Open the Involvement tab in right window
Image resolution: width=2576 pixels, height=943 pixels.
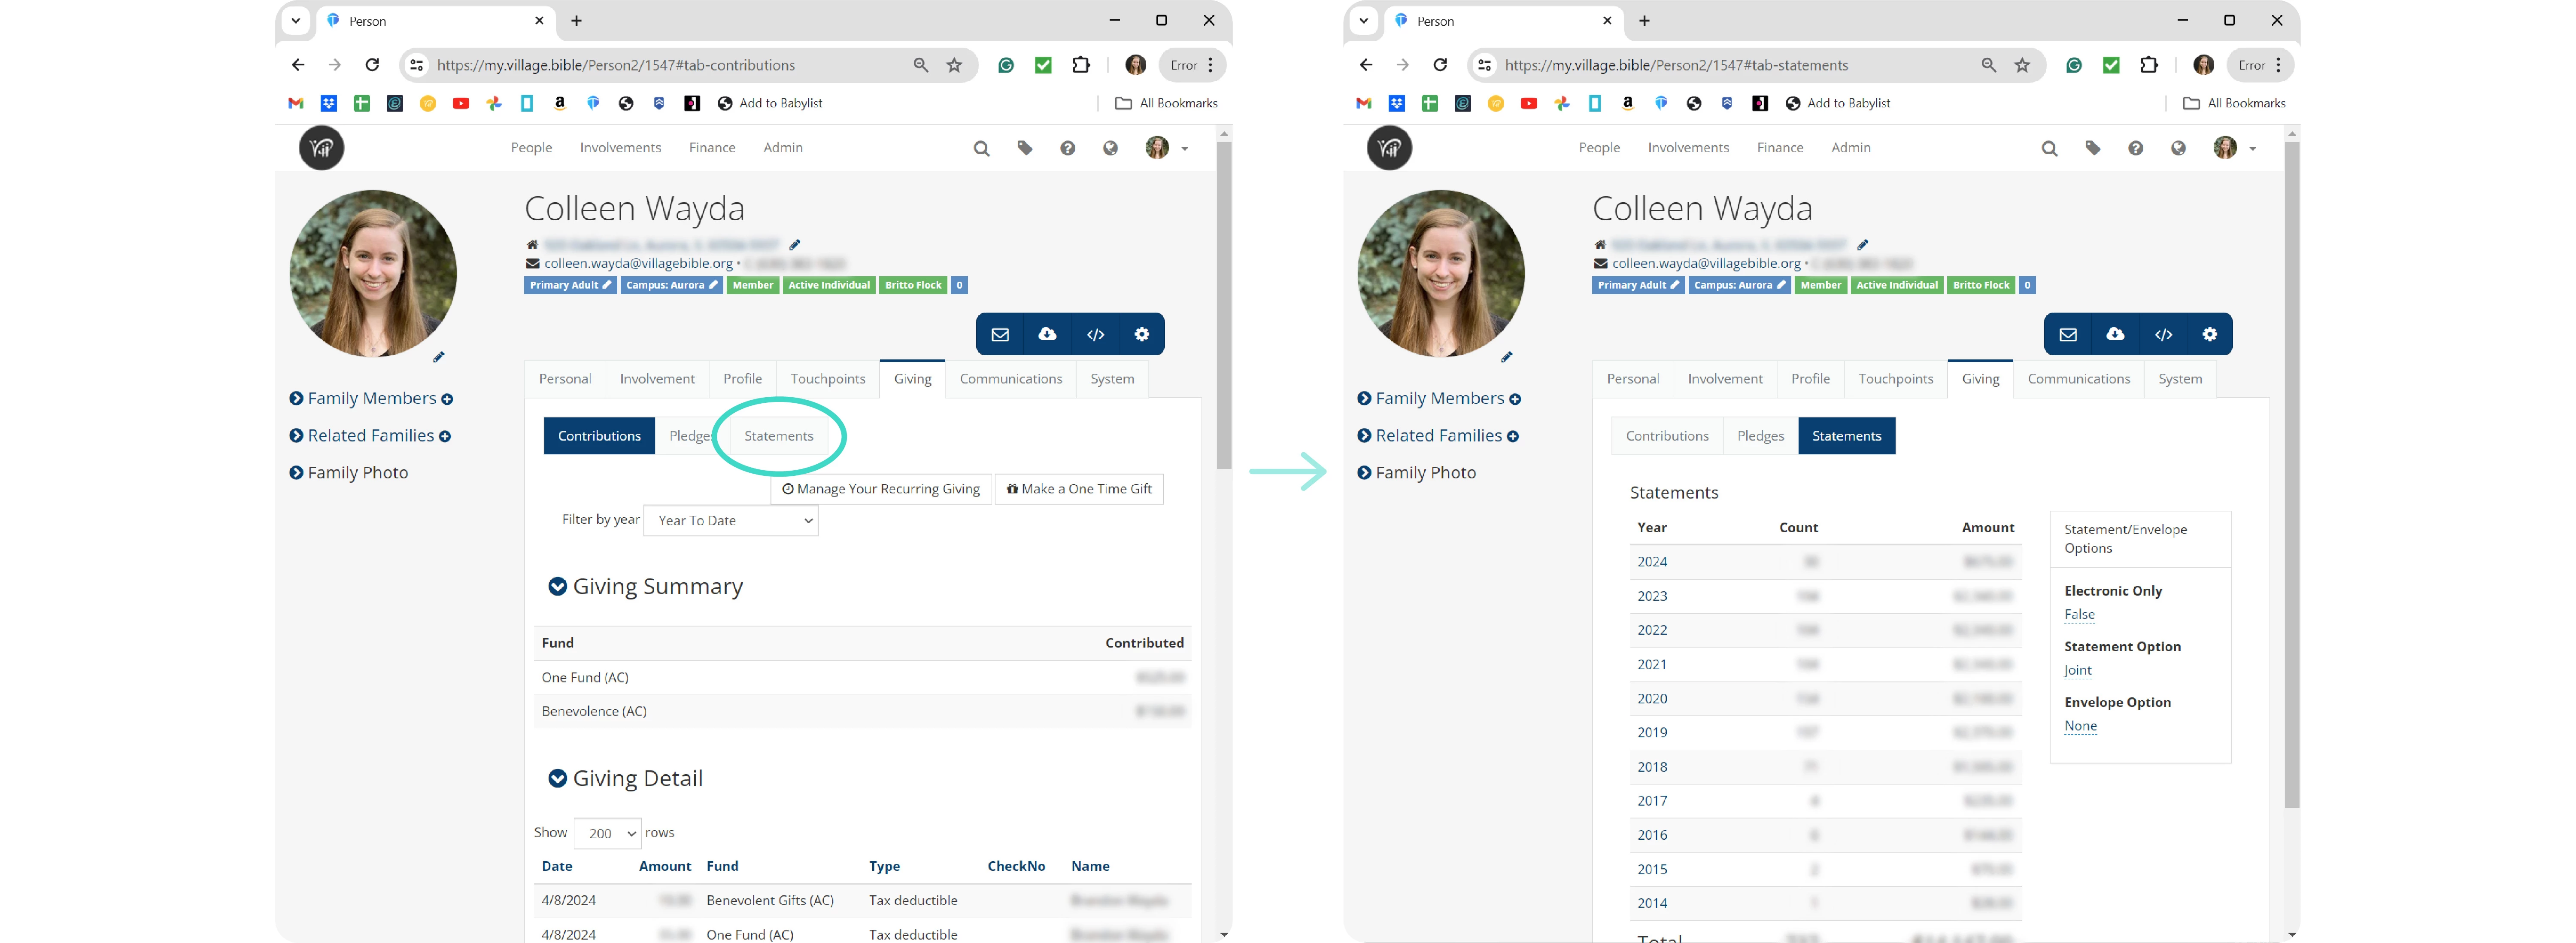(x=1725, y=379)
